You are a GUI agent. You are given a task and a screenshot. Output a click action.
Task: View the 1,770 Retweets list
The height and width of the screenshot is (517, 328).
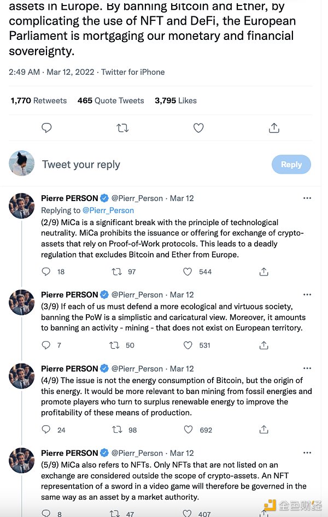click(39, 101)
